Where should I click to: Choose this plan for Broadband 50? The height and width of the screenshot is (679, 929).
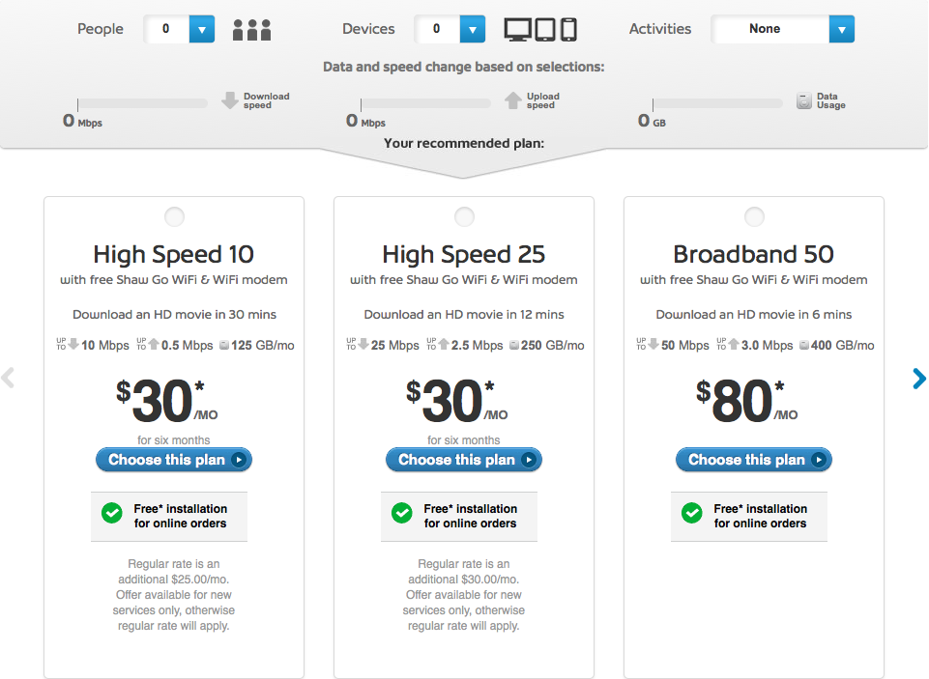tap(754, 460)
